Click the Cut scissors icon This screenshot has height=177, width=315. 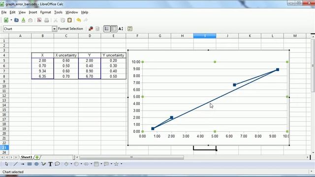(x=56, y=20)
